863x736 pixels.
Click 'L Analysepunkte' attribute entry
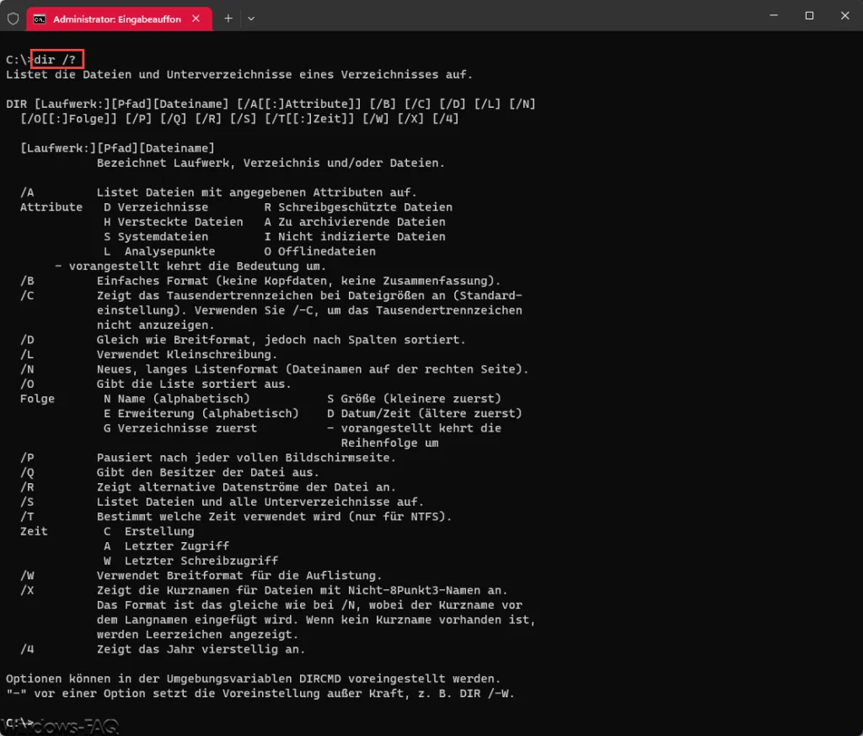tap(159, 251)
